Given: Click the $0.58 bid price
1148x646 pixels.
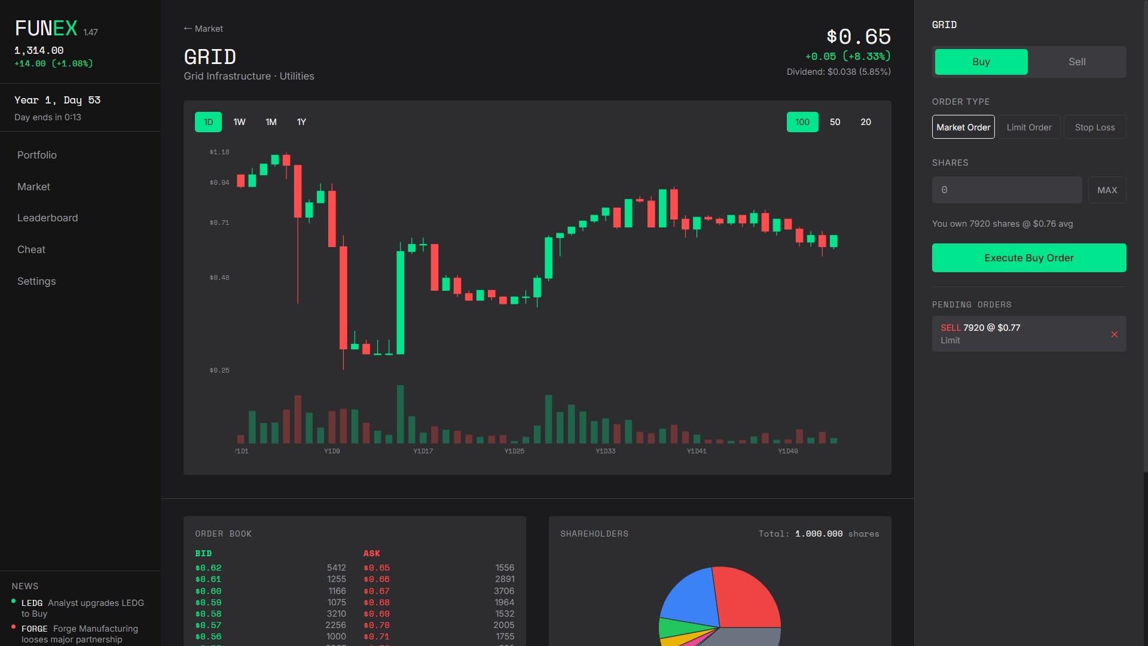Looking at the screenshot, I should click(x=208, y=614).
